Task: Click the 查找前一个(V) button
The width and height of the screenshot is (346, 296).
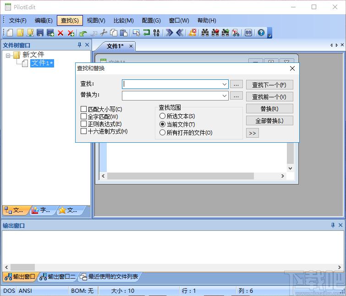Action: click(x=269, y=97)
